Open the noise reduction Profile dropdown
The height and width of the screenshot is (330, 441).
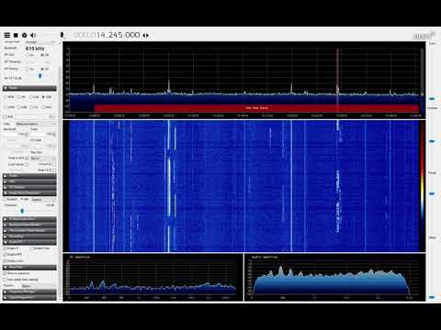(43, 199)
